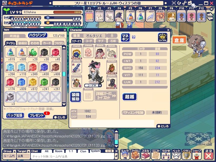216x162 pixels.
Task: Drink the F6 green potion x819
Action: tap(140, 16)
